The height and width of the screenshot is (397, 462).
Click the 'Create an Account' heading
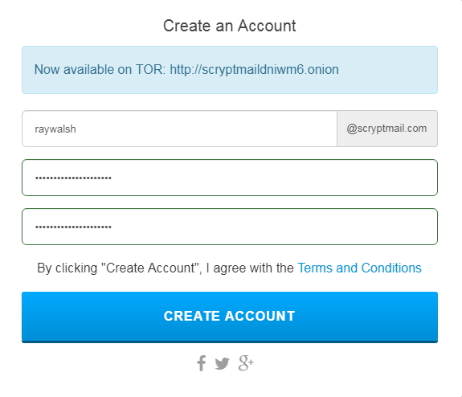point(230,26)
